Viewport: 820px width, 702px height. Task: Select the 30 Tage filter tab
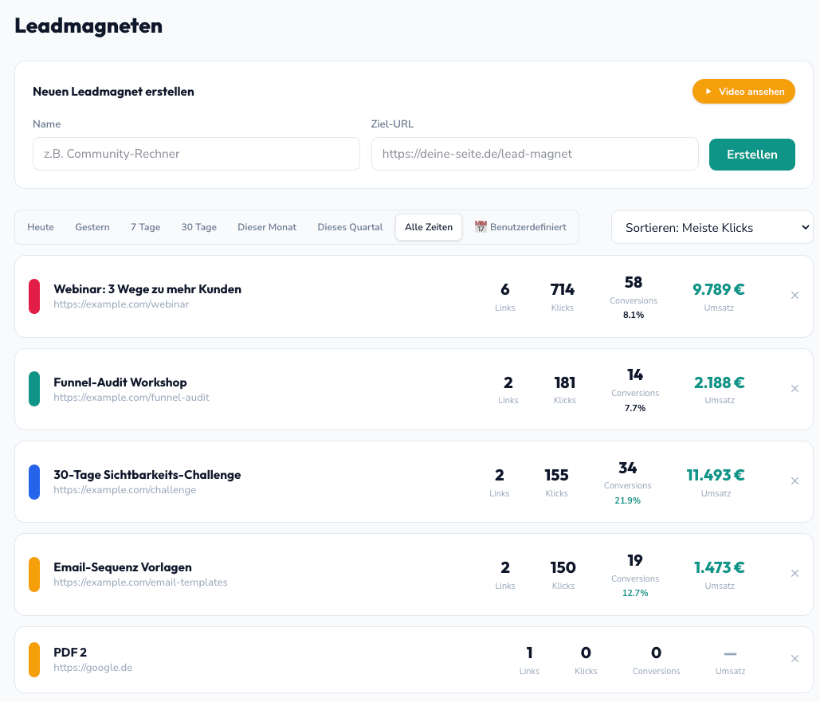click(x=198, y=227)
